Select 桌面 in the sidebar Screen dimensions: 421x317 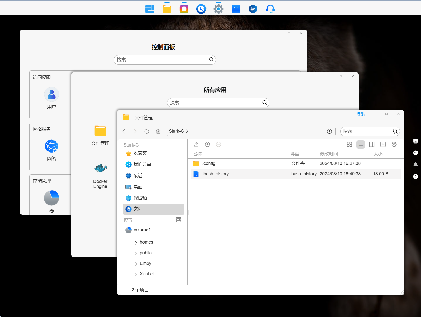click(x=153, y=187)
